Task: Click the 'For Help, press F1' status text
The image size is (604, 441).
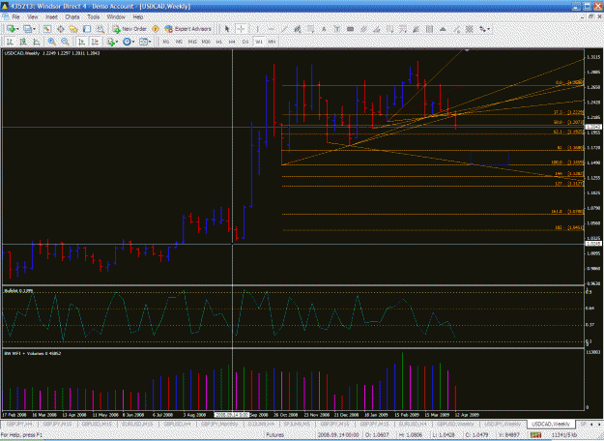Action: [x=21, y=435]
